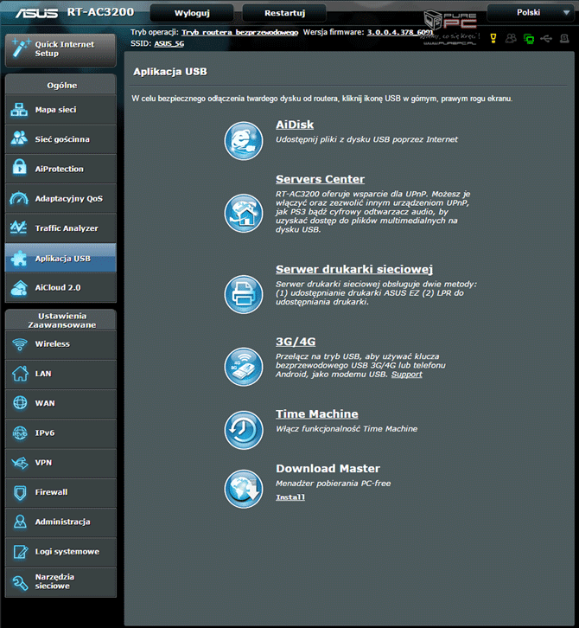This screenshot has height=628, width=579.
Task: Open Serwer drukarki sieciowej link
Action: [x=354, y=269]
